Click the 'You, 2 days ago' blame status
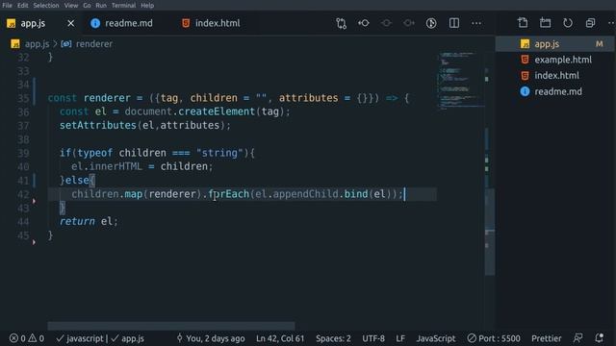 pyautogui.click(x=211, y=338)
